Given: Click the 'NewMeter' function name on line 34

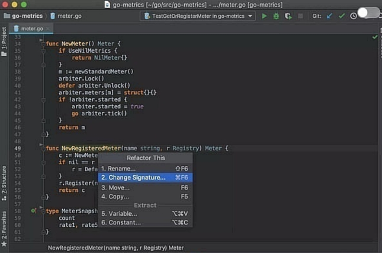Looking at the screenshot, I should (74, 44).
